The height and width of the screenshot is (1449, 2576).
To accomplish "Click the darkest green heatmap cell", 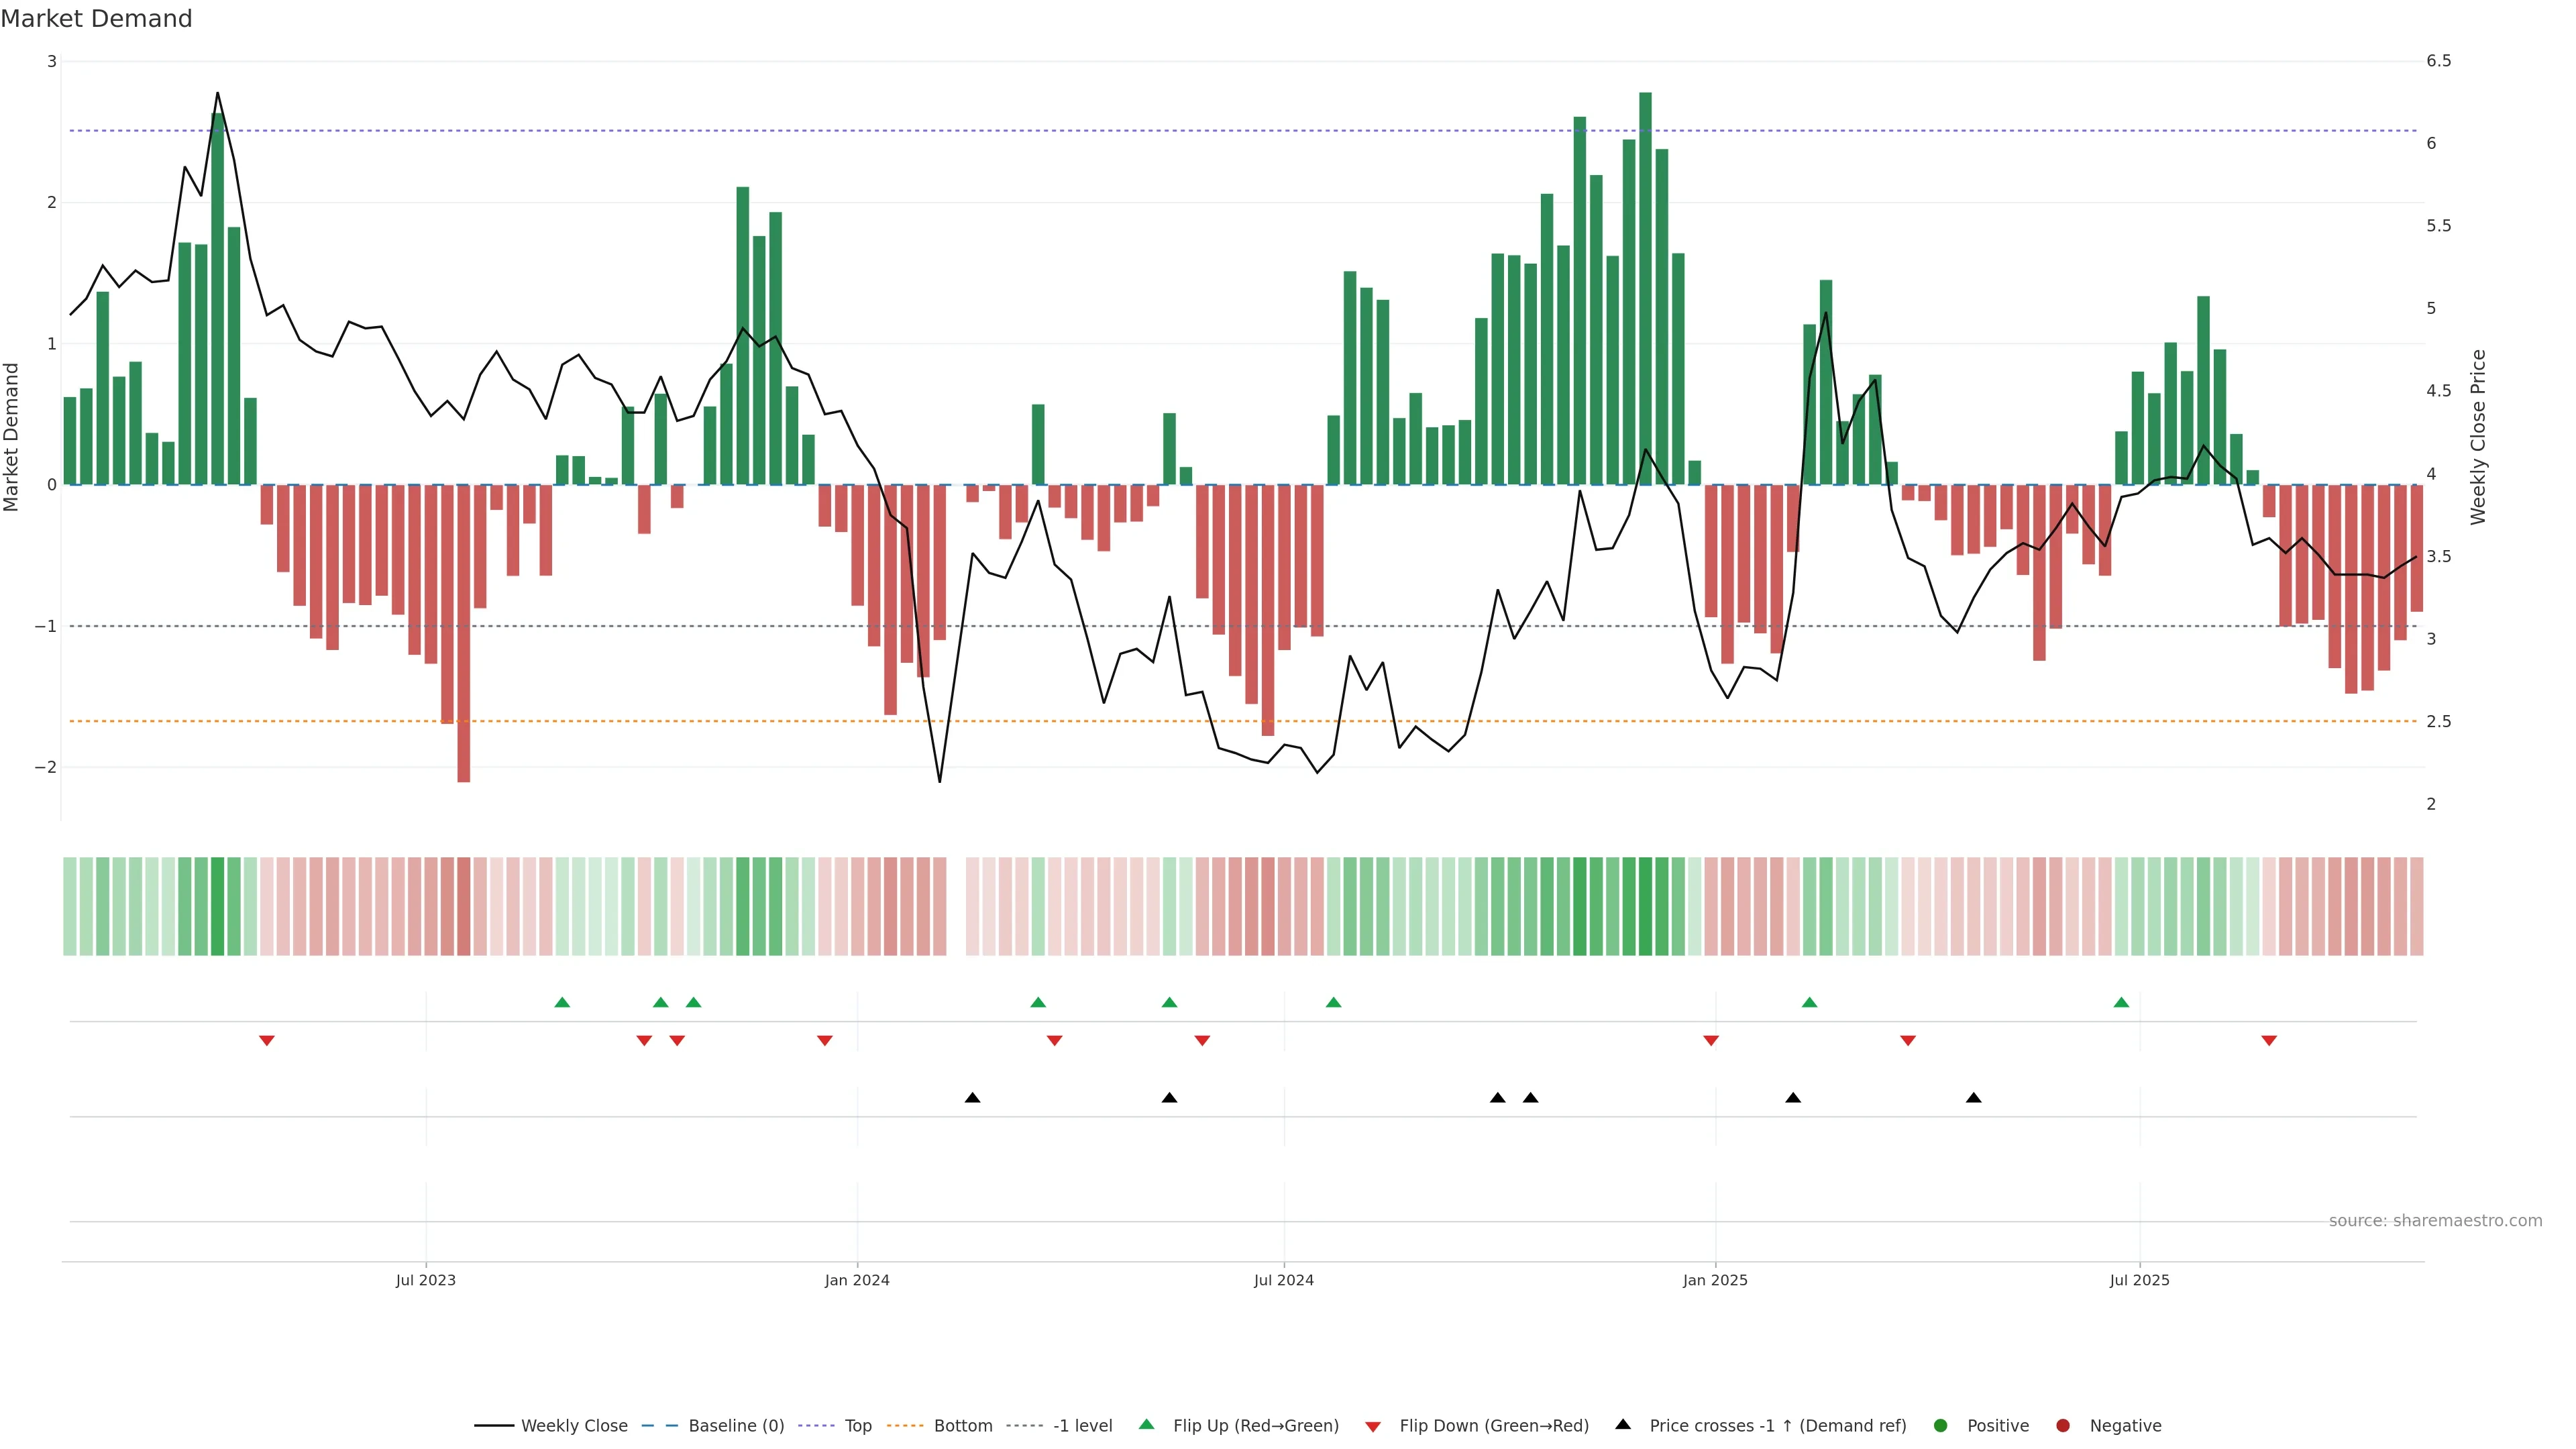I will pyautogui.click(x=1645, y=906).
